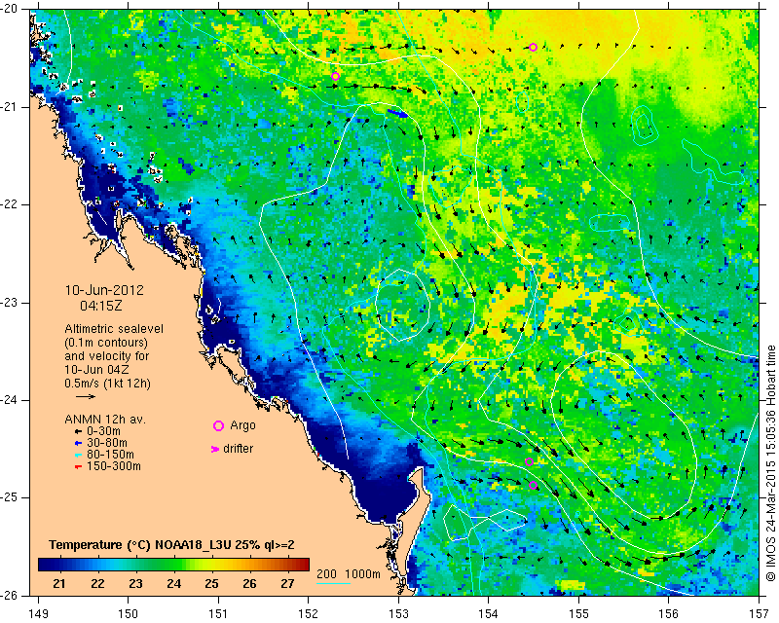779x623 pixels.
Task: Select the black 0-30m arrow legend symbol
Action: pyautogui.click(x=78, y=432)
